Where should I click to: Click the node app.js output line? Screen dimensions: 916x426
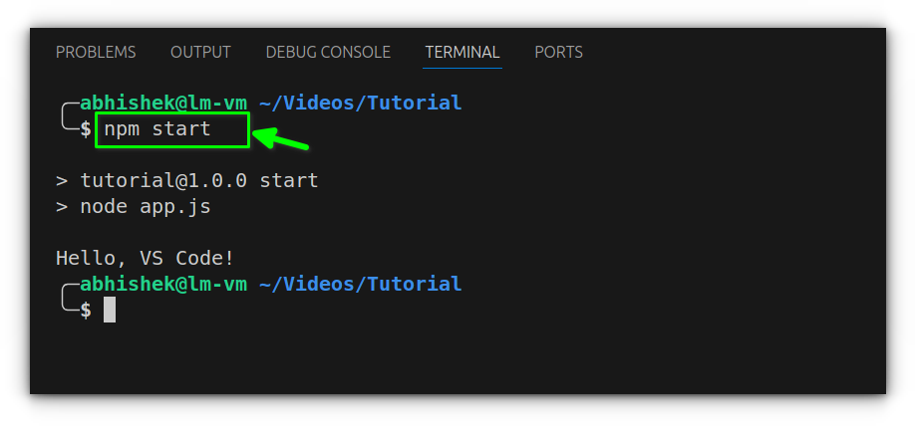133,206
